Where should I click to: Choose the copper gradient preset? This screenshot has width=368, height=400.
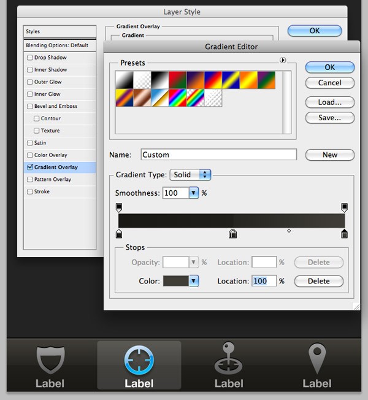click(142, 98)
